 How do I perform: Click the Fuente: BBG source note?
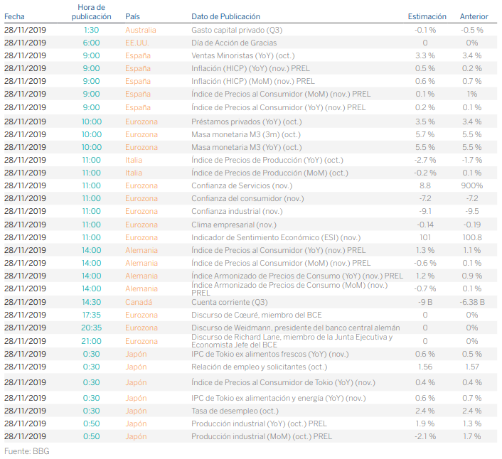(x=26, y=451)
